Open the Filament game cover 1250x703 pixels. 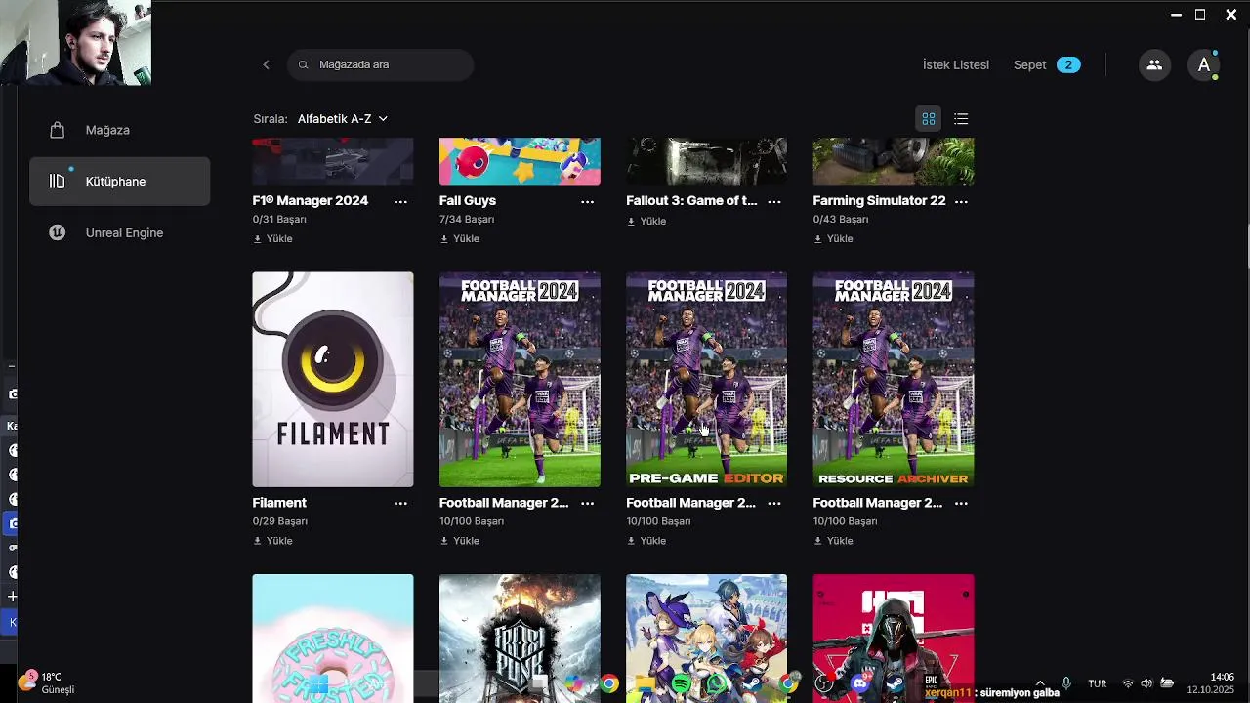coord(333,380)
